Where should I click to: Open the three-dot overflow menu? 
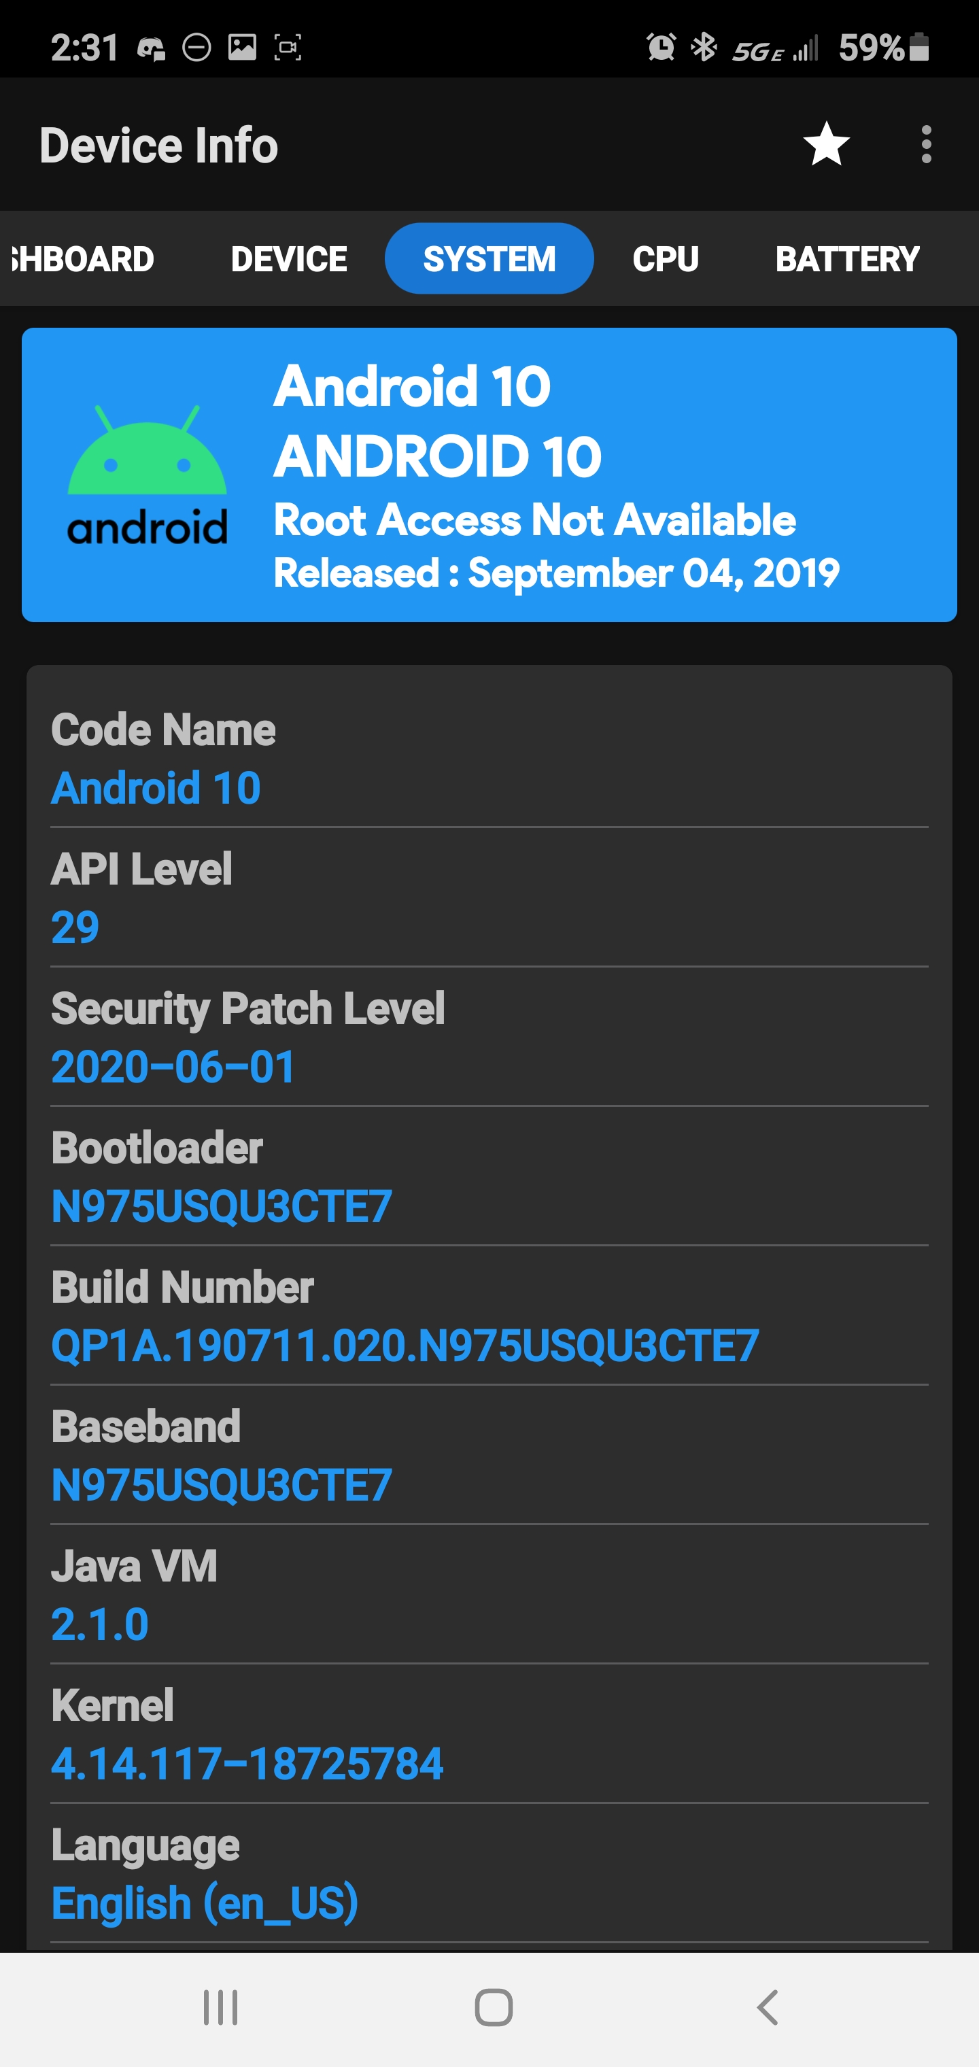tap(926, 144)
